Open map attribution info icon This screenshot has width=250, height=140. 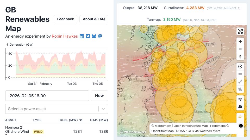pos(241,126)
